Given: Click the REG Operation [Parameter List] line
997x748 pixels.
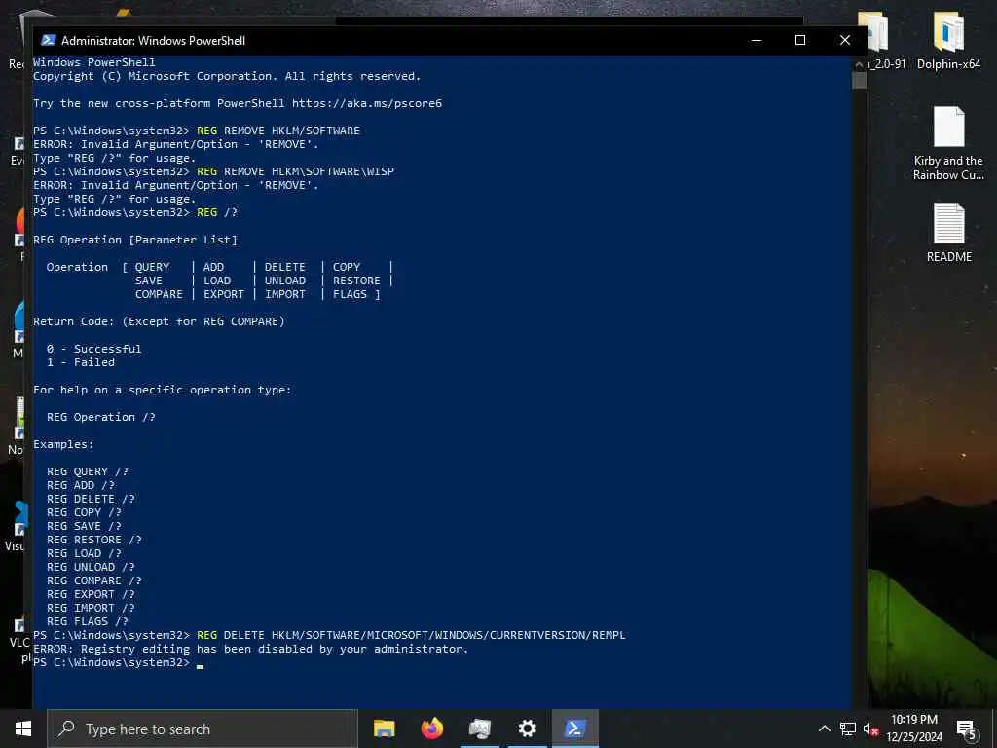Looking at the screenshot, I should [134, 240].
